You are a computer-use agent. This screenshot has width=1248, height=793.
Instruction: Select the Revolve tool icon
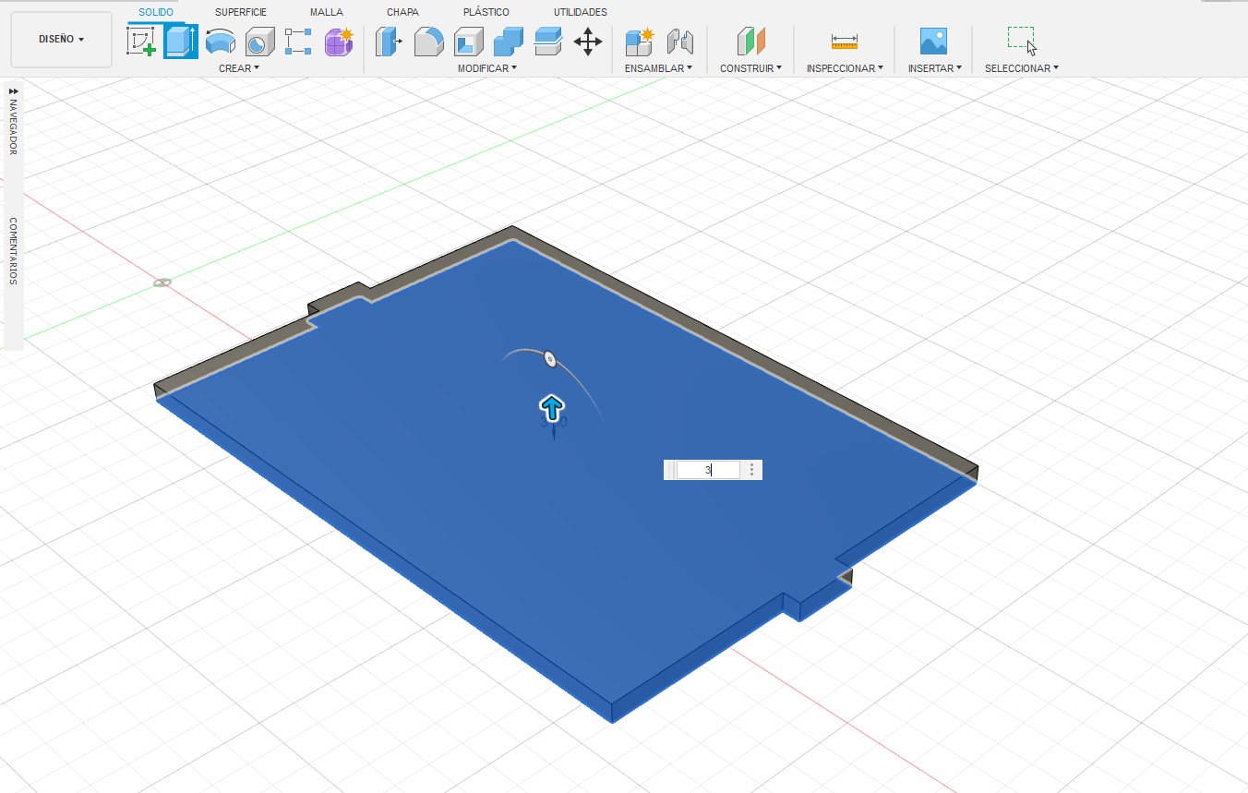(x=220, y=42)
